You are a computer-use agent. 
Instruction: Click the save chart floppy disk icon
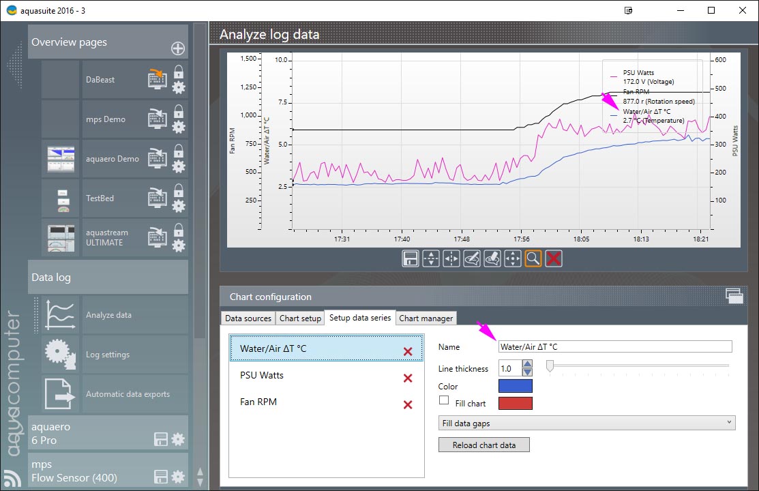click(411, 259)
